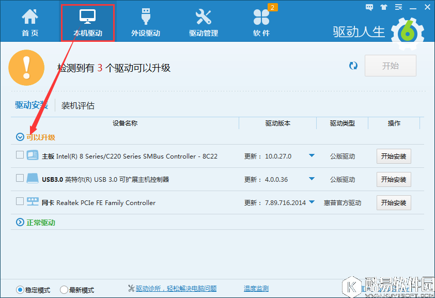Open the main menu icon in title bar

coord(397,7)
